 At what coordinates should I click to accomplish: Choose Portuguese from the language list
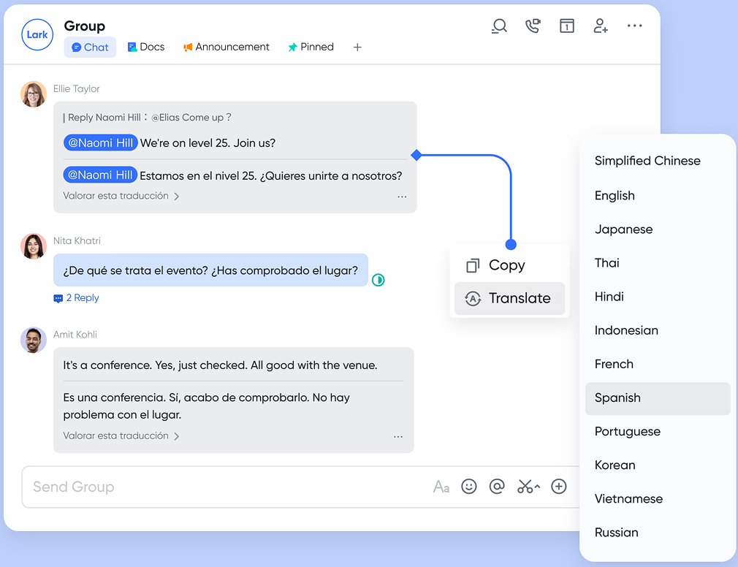point(627,431)
